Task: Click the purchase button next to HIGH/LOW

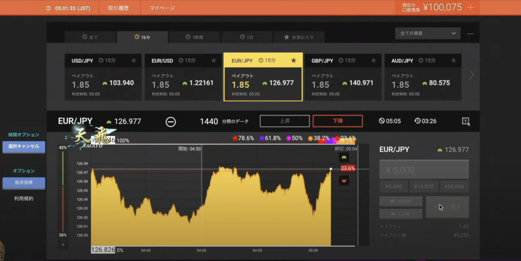Action: 447,208
